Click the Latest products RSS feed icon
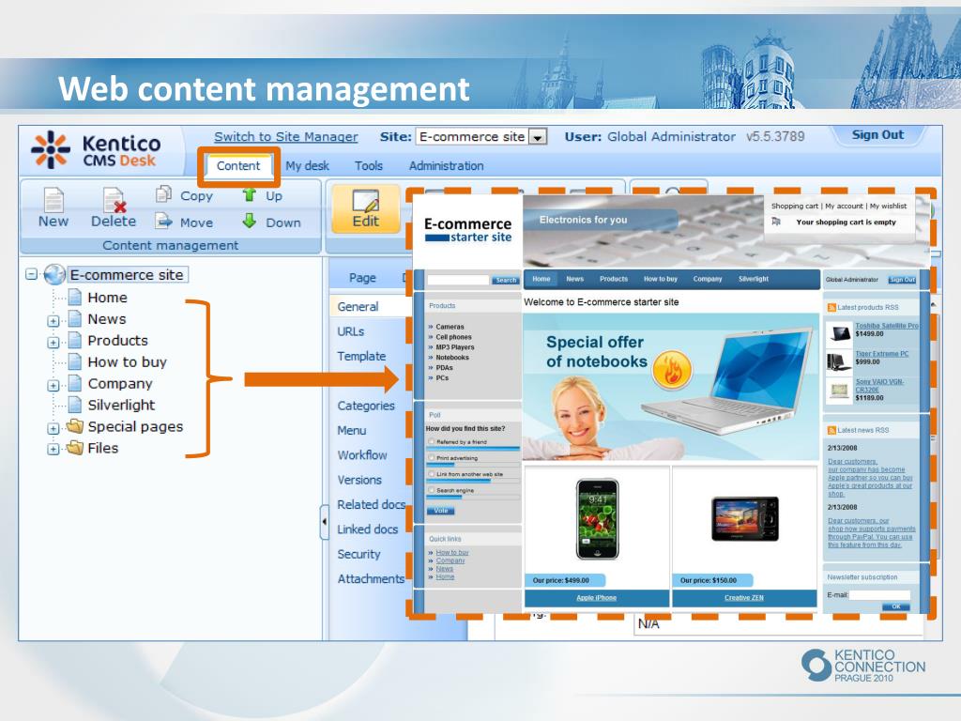This screenshot has width=961, height=721. 831,308
